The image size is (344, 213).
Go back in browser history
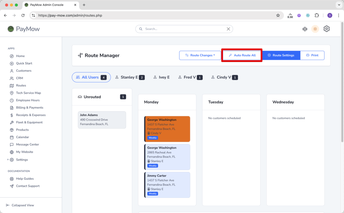(x=5, y=15)
